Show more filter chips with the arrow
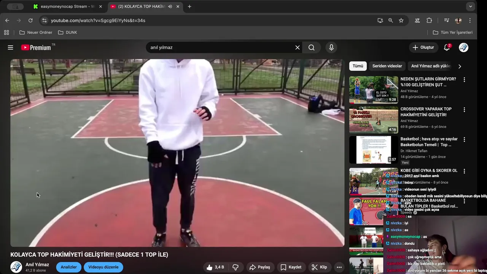Viewport: 487px width, 274px height. (x=460, y=66)
